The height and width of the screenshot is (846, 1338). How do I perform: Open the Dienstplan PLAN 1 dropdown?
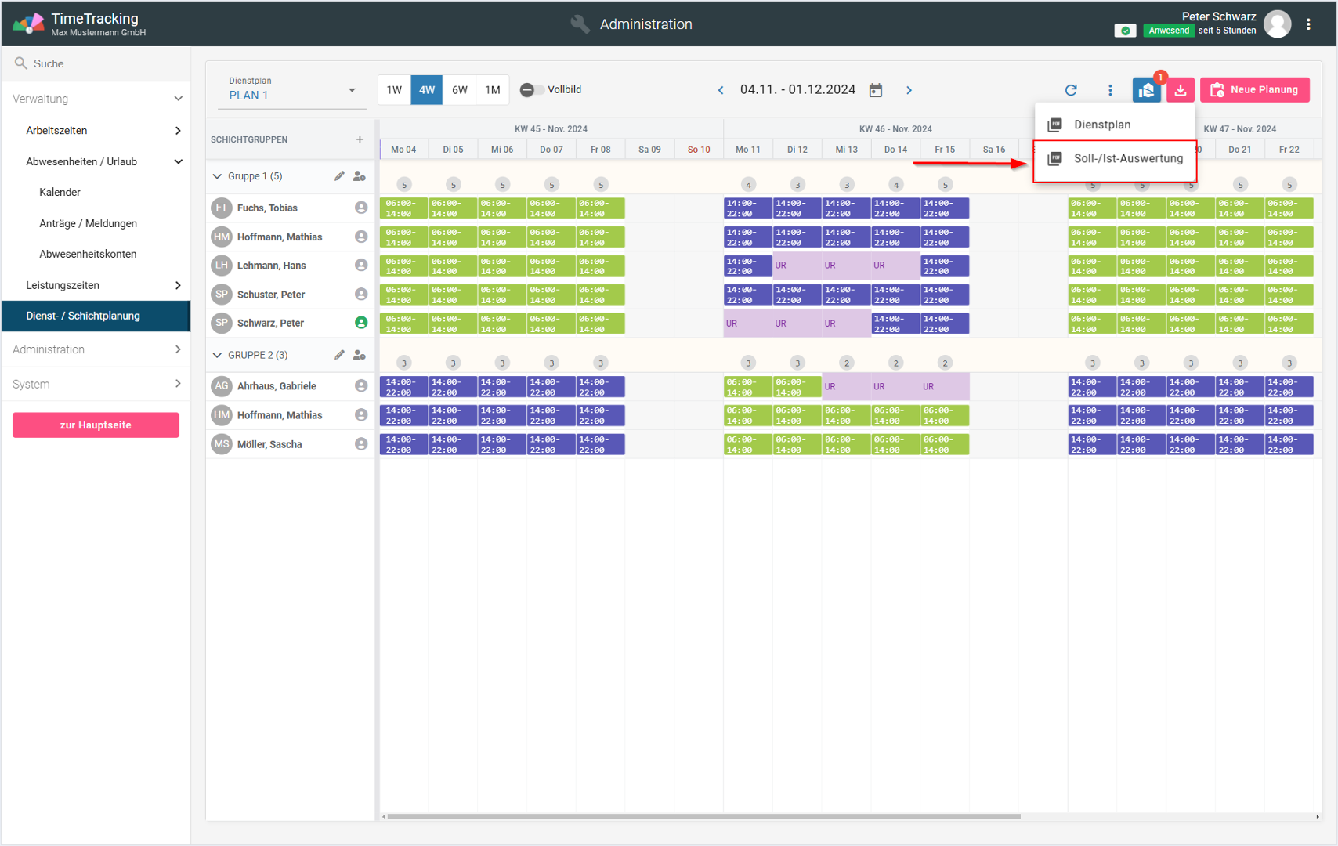[x=291, y=91]
